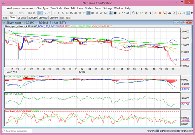Toggle the chart grid lines icon
The image size is (195, 135).
coord(115,13)
